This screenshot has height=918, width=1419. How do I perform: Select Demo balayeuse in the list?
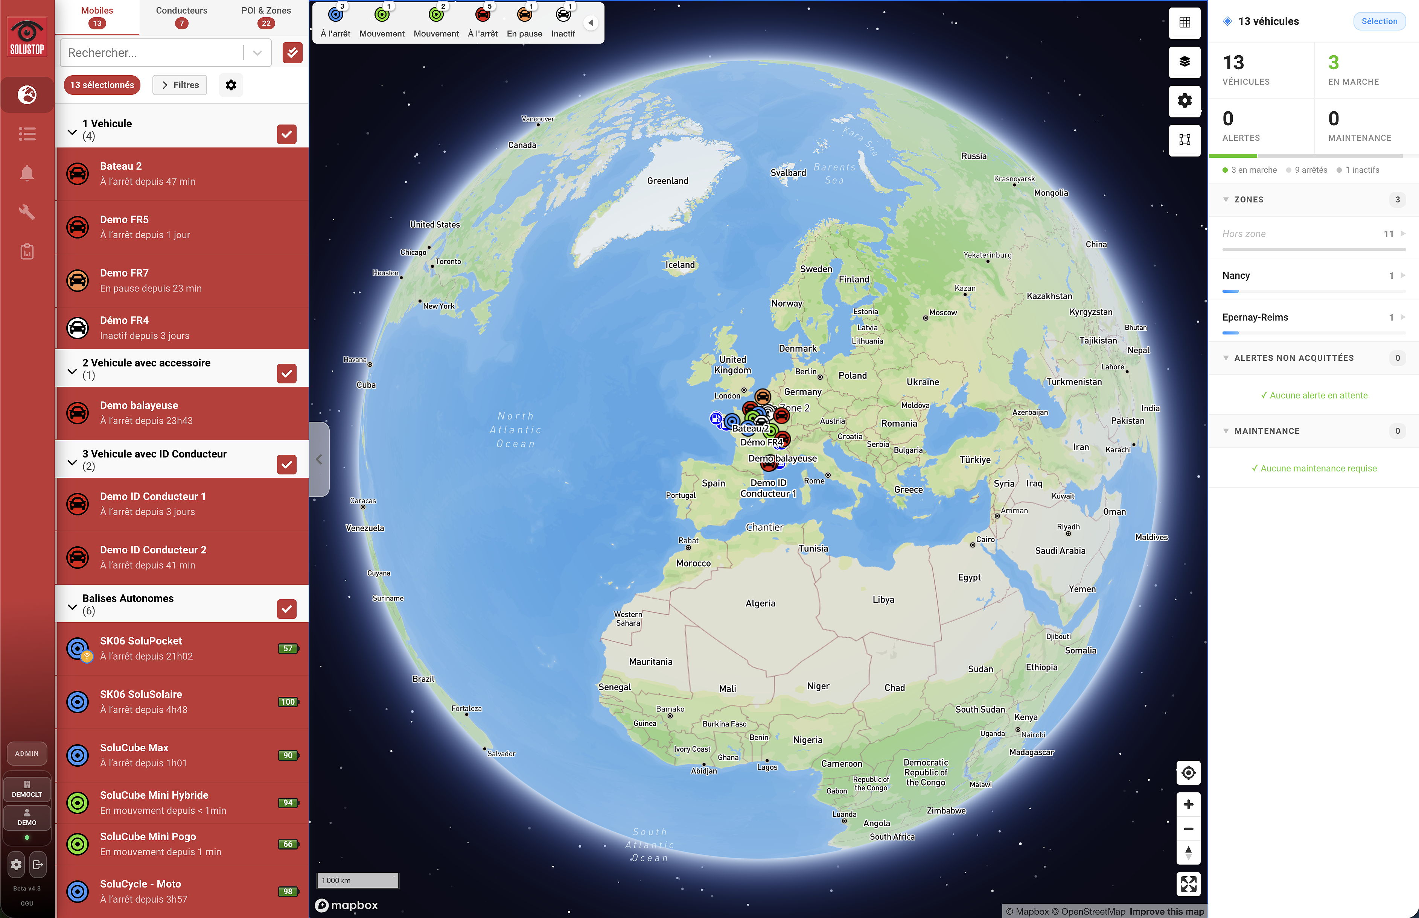[183, 413]
